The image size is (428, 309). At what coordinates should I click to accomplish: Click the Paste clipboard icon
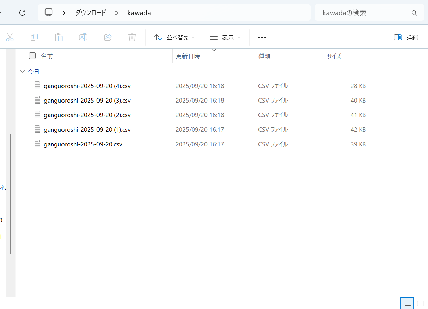point(59,37)
